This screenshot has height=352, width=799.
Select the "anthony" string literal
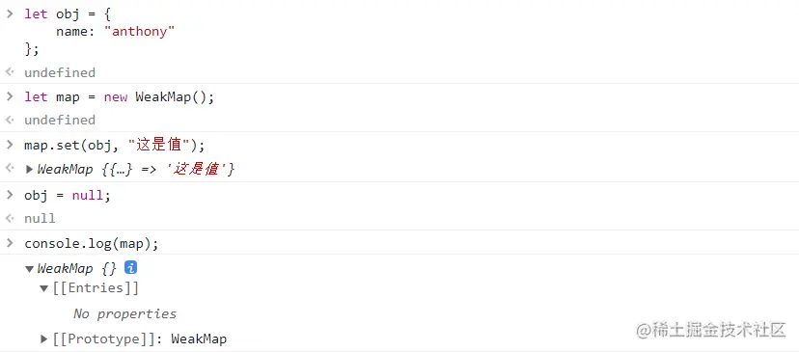pyautogui.click(x=139, y=32)
